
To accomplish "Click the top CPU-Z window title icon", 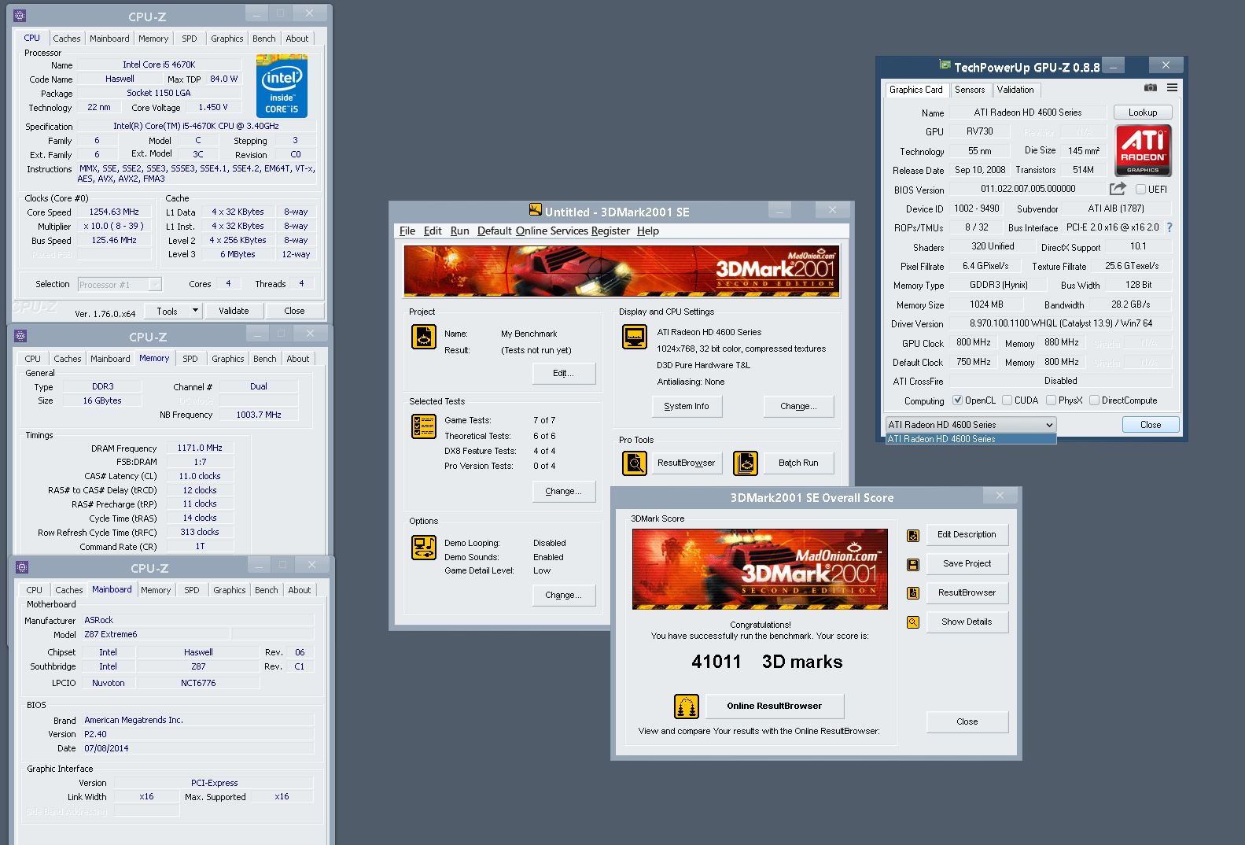I will [20, 16].
